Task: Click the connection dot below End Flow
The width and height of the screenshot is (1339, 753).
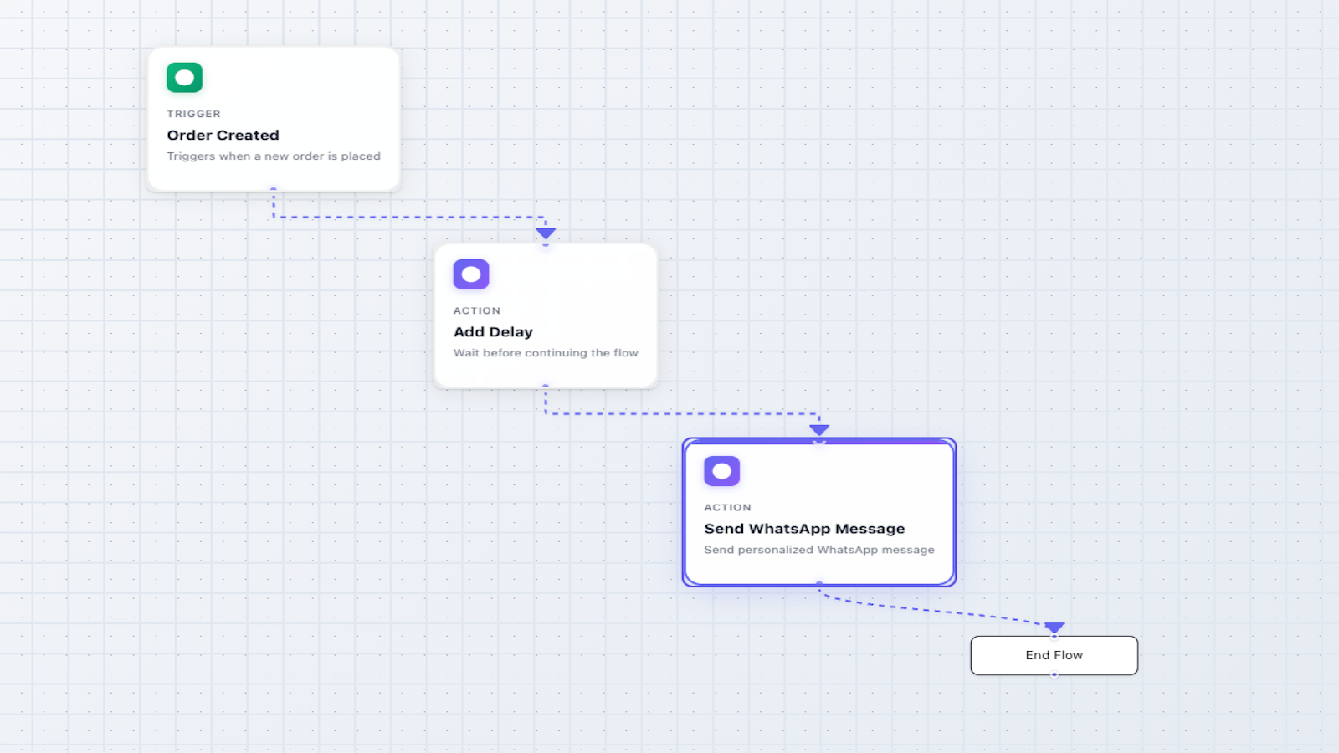Action: coord(1054,674)
